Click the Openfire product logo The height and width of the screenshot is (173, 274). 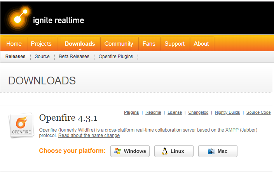(x=21, y=125)
